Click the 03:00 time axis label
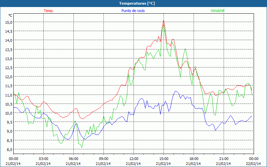The image size is (267, 167). (x=43, y=159)
